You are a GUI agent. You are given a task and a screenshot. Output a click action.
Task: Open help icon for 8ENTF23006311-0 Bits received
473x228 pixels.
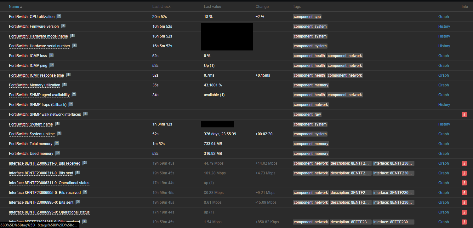84,163
